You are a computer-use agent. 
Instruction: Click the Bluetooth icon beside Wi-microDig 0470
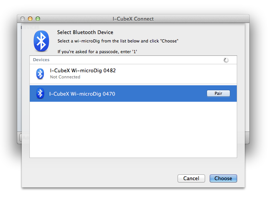click(40, 93)
